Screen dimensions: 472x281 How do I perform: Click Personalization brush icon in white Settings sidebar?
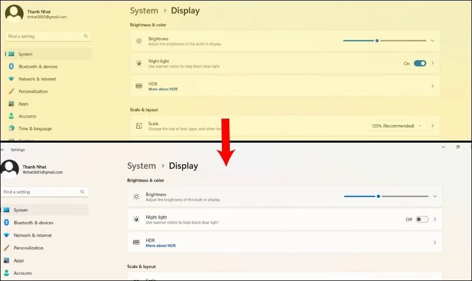[7, 248]
